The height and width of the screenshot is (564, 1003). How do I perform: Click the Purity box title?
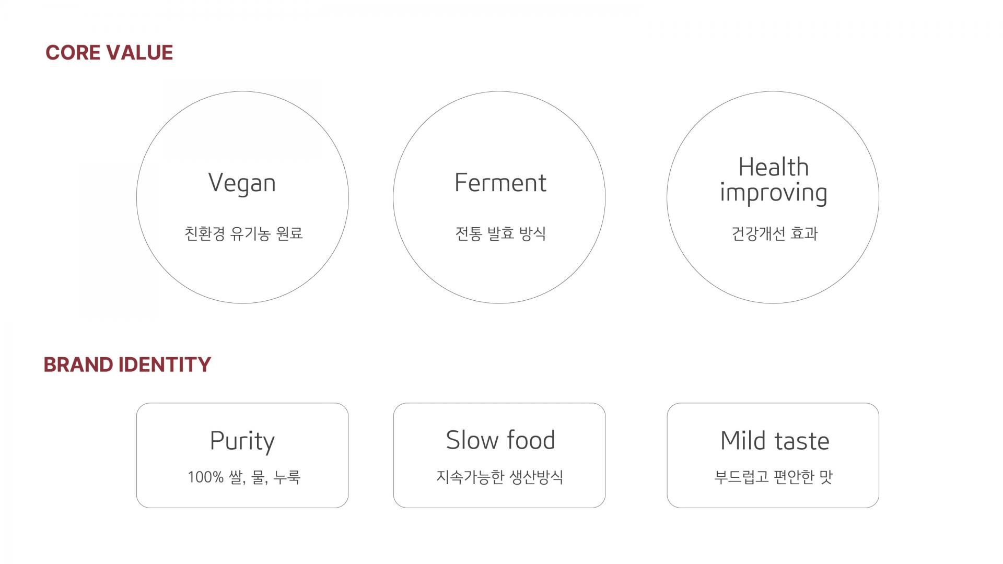[242, 441]
